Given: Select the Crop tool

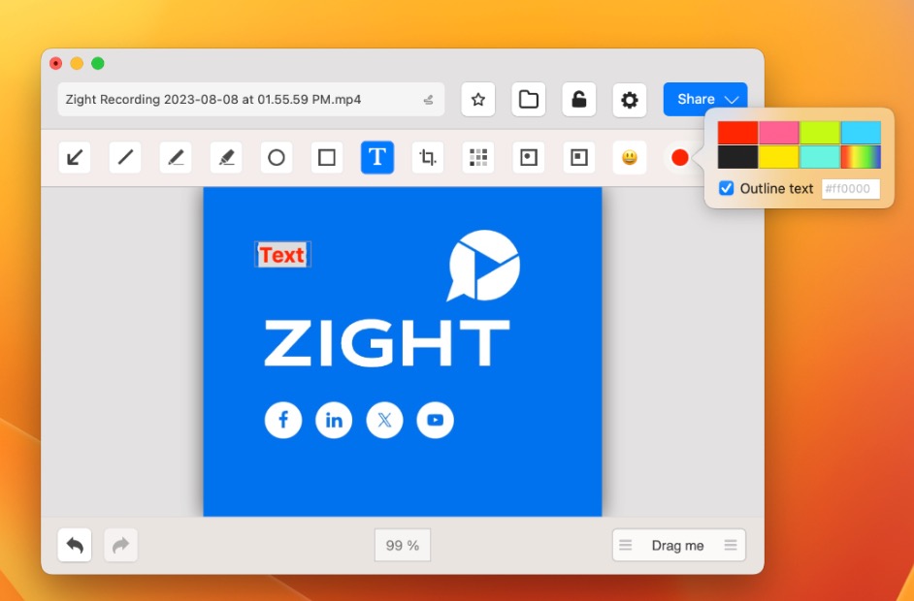Looking at the screenshot, I should click(x=428, y=157).
